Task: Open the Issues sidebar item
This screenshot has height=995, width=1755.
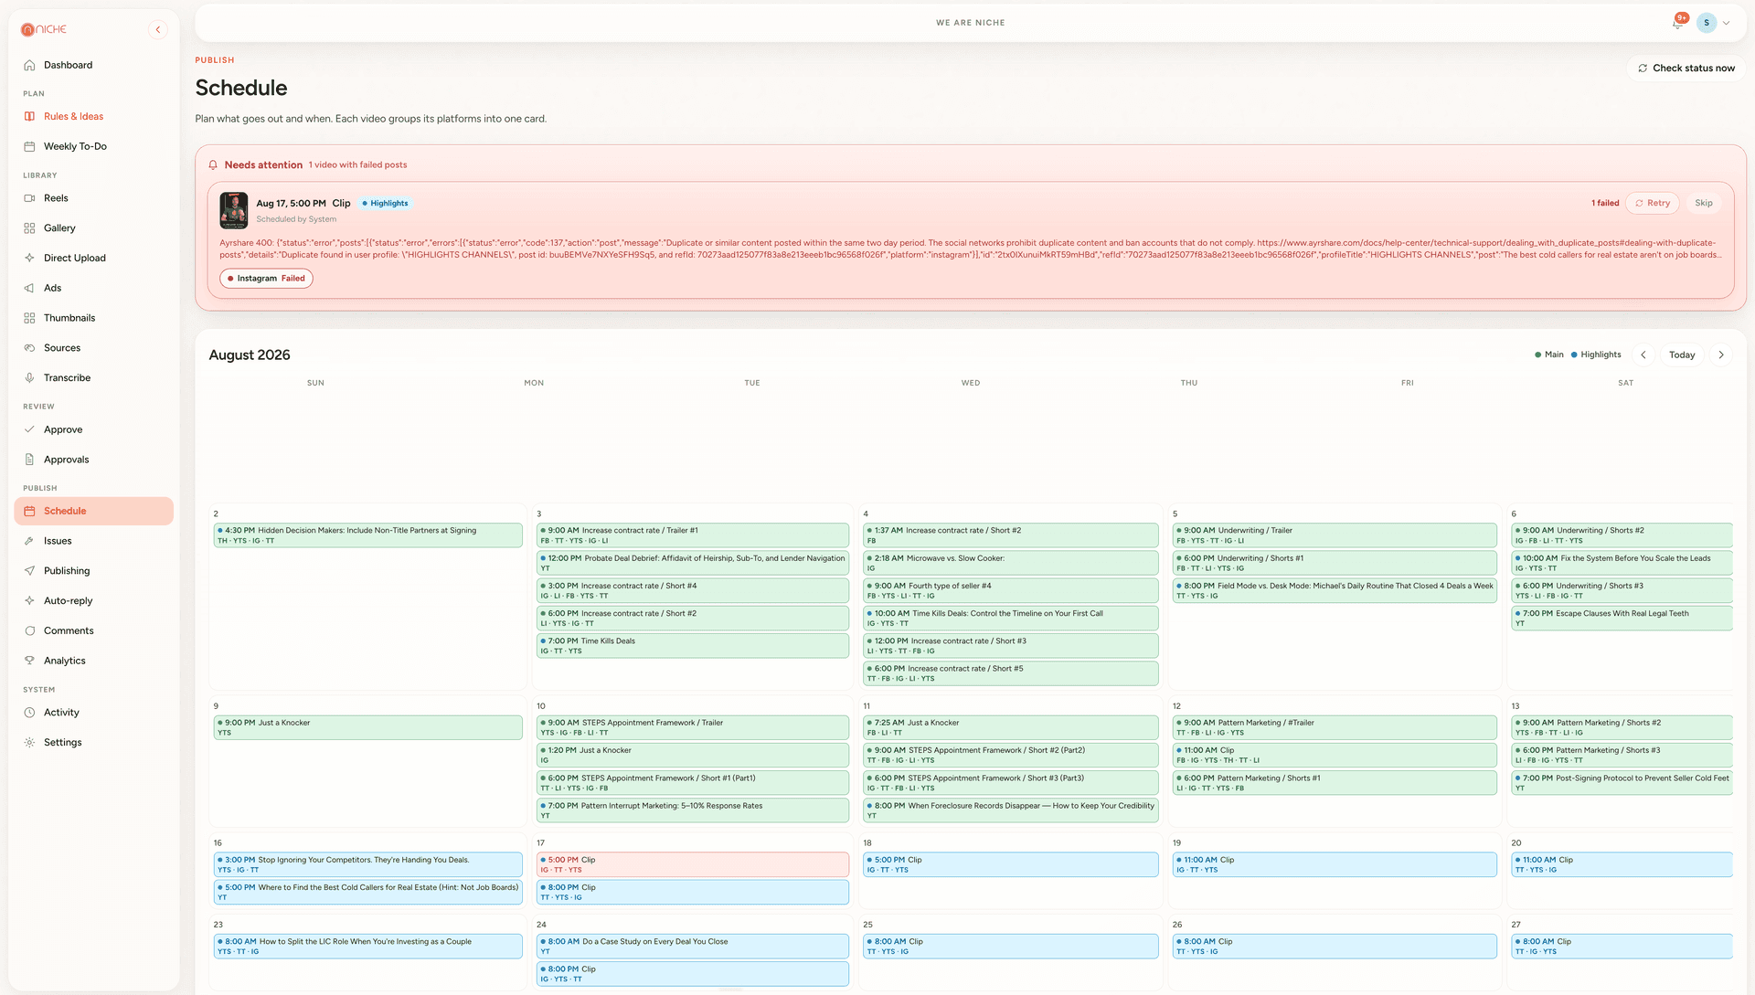Action: pos(93,541)
